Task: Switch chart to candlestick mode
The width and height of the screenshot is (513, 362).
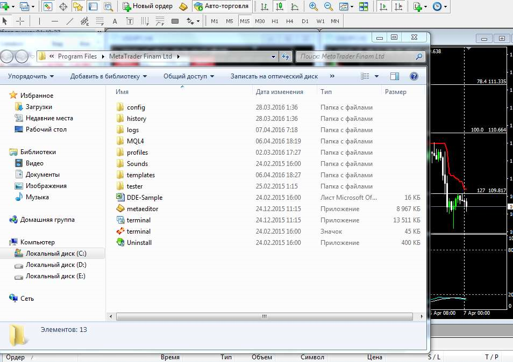Action: tap(280, 6)
